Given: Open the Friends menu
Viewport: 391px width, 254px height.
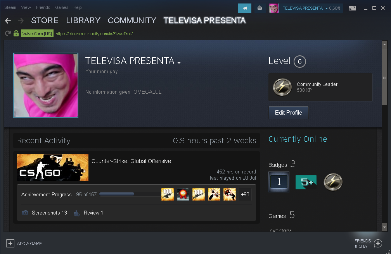Looking at the screenshot, I should pyautogui.click(x=43, y=7).
